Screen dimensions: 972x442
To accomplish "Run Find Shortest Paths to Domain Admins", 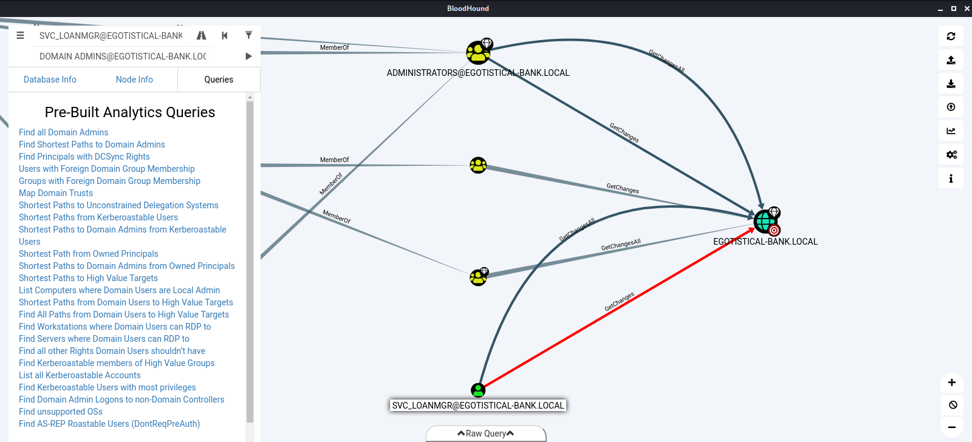I will point(92,144).
